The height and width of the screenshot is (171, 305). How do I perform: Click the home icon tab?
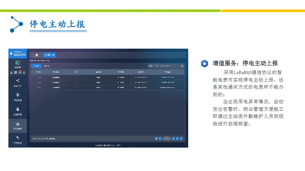coord(37,55)
